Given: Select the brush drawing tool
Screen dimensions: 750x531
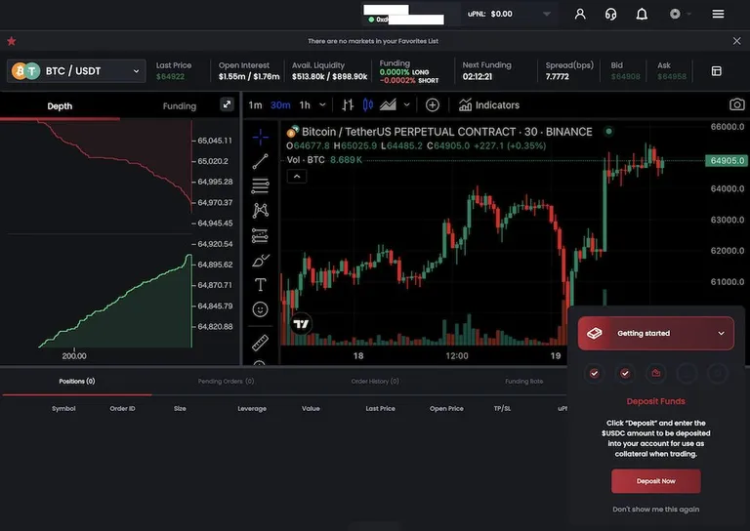Looking at the screenshot, I should point(260,261).
